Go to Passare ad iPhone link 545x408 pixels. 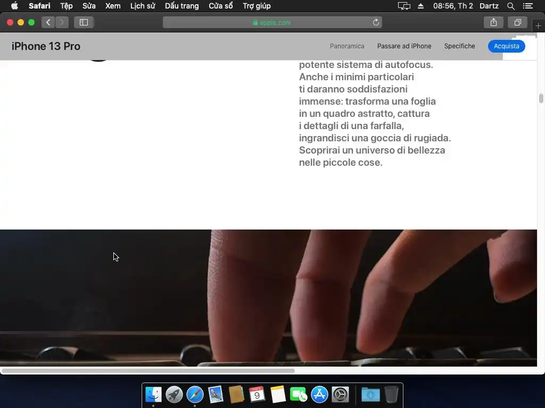404,46
